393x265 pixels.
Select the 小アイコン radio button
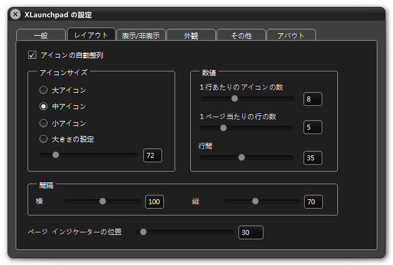pyautogui.click(x=43, y=123)
